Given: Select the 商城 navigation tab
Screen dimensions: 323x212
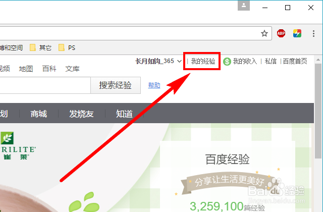Looking at the screenshot, I should coord(39,114).
